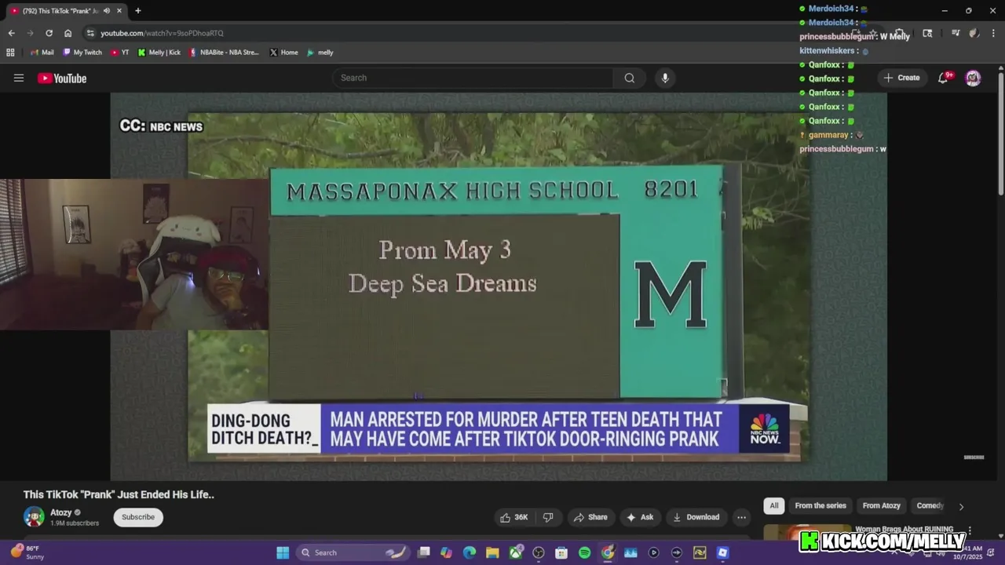The image size is (1005, 565).
Task: Subscribe to the Atozy channel
Action: point(138,517)
